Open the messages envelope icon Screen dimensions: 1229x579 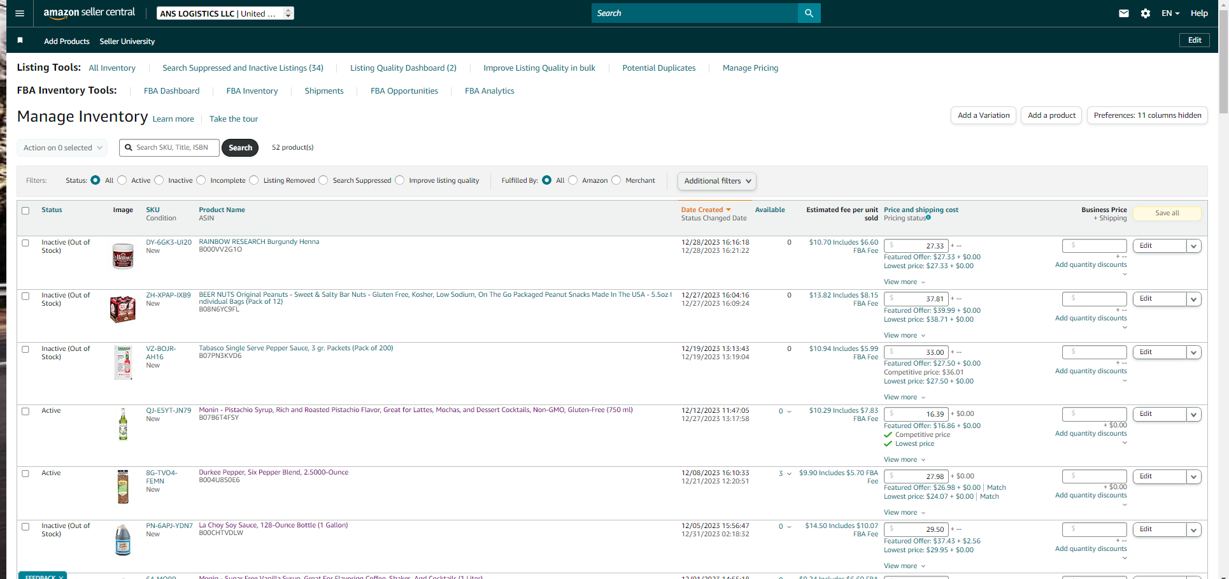(1124, 13)
